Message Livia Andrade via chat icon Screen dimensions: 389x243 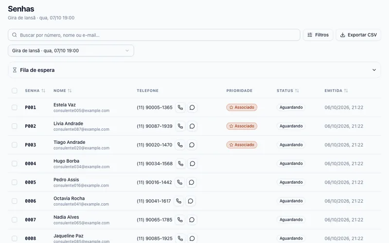pos(192,126)
